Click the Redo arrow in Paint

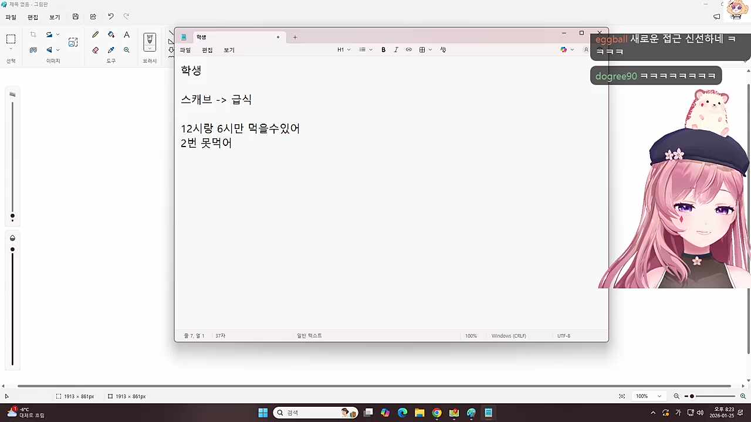click(126, 17)
